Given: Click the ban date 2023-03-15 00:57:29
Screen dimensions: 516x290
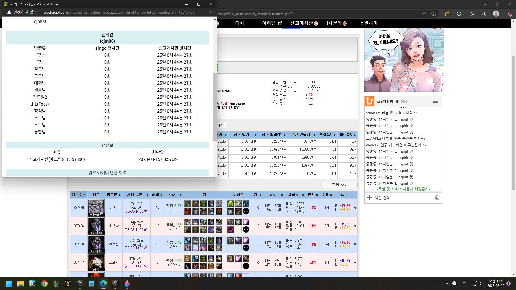Looking at the screenshot, I should (x=158, y=159).
